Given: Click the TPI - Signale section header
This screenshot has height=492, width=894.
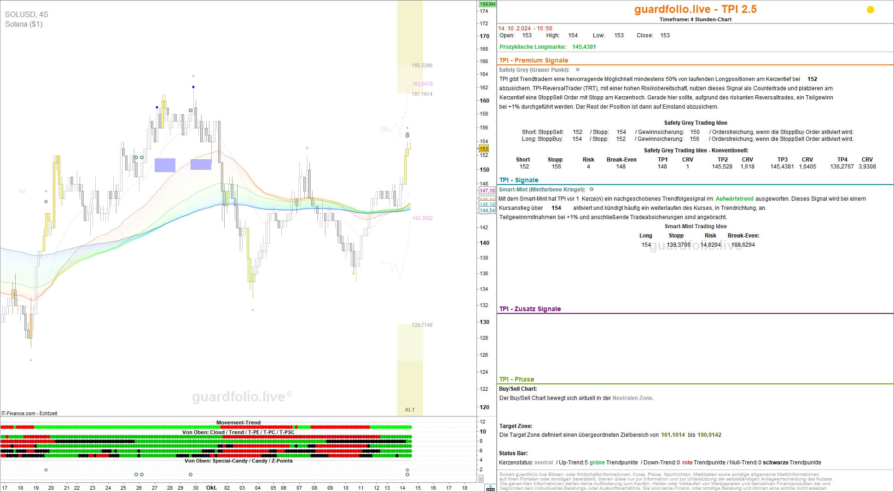Looking at the screenshot, I should (518, 180).
